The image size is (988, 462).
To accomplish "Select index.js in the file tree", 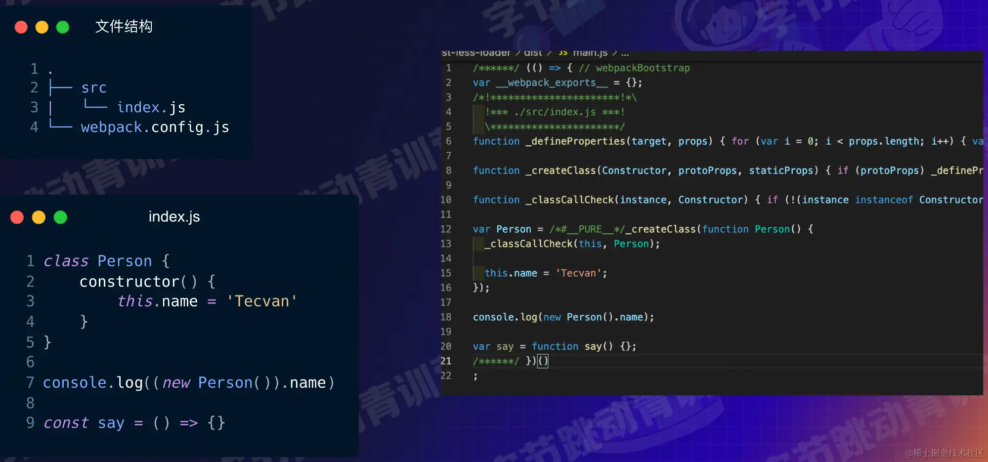I will click(x=151, y=107).
